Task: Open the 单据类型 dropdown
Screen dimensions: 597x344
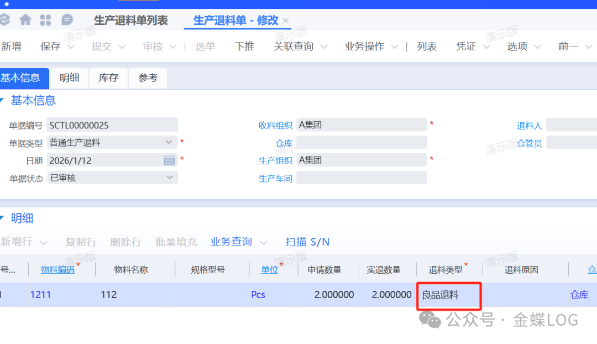Action: [x=169, y=143]
